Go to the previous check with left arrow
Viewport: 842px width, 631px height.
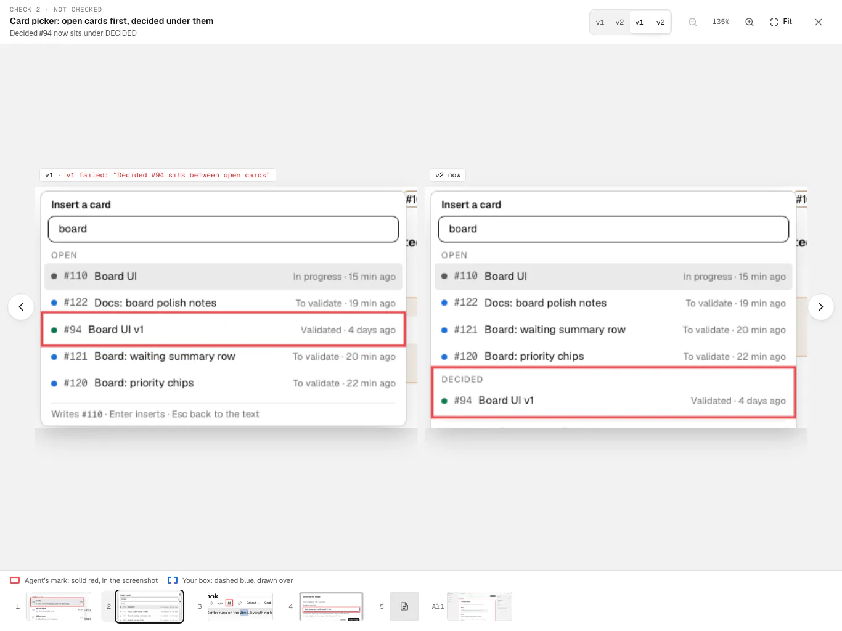coord(21,307)
